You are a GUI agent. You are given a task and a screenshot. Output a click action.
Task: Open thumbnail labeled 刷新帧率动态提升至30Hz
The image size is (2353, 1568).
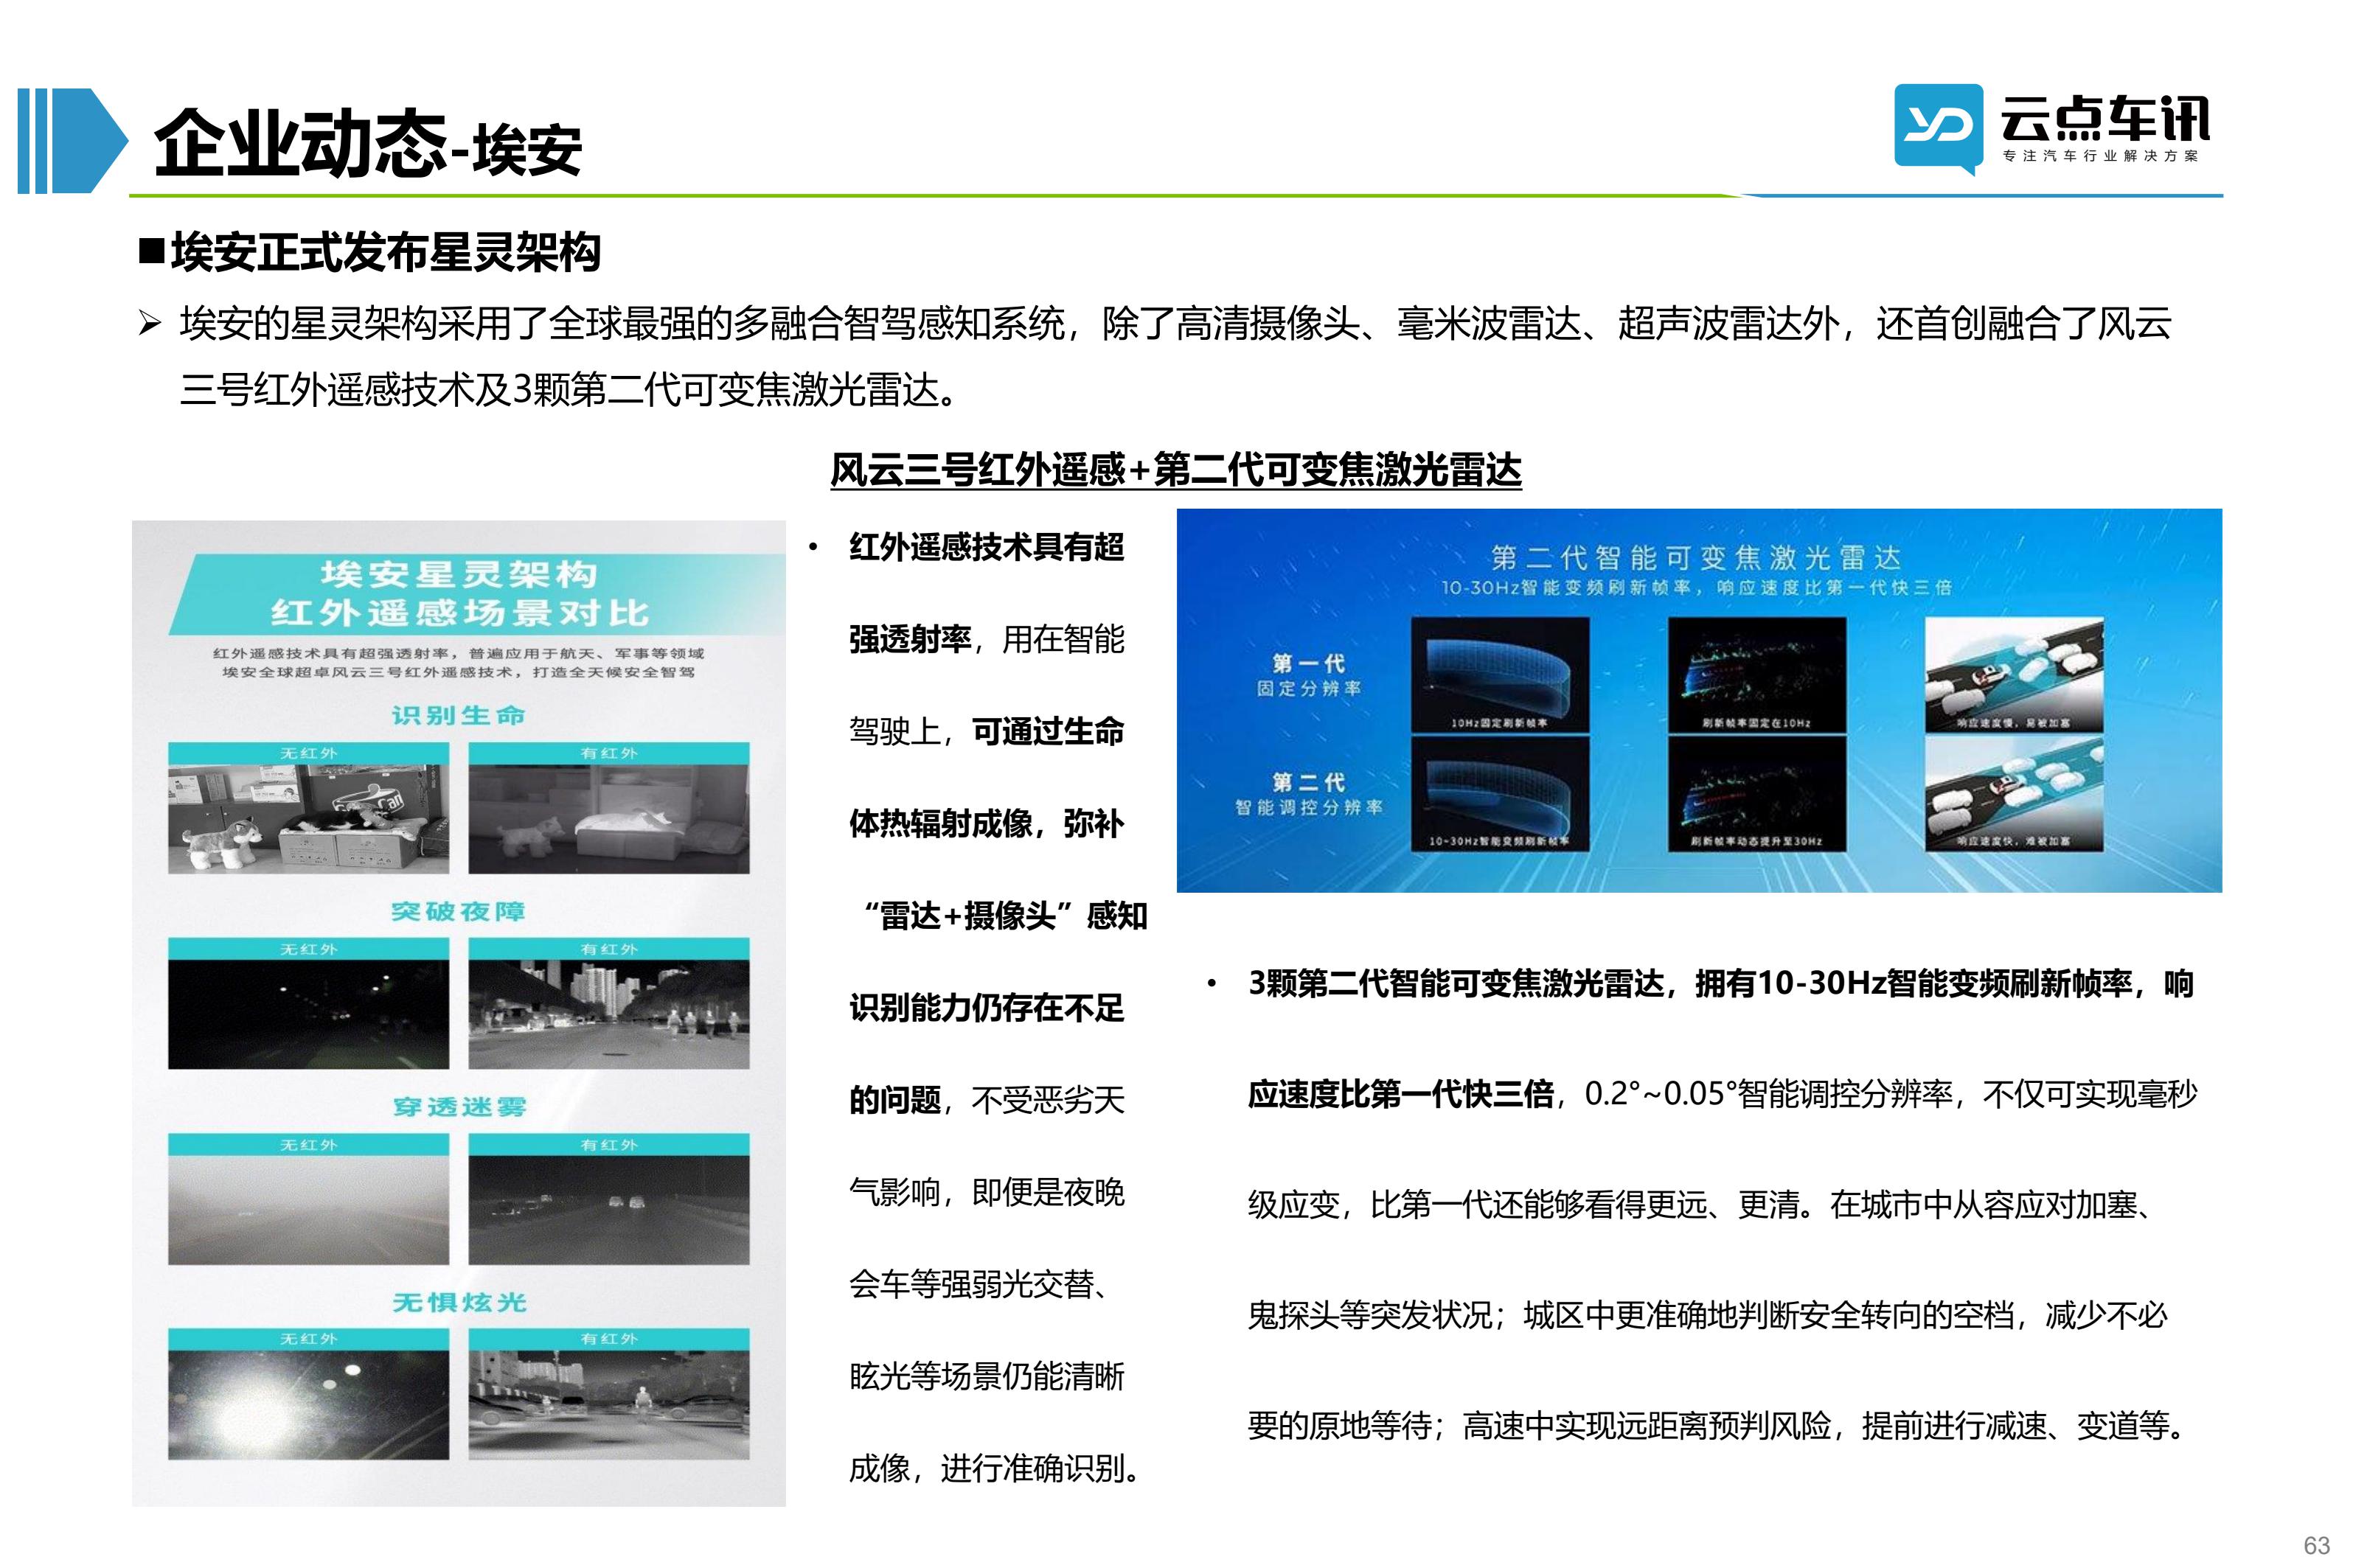[1757, 793]
